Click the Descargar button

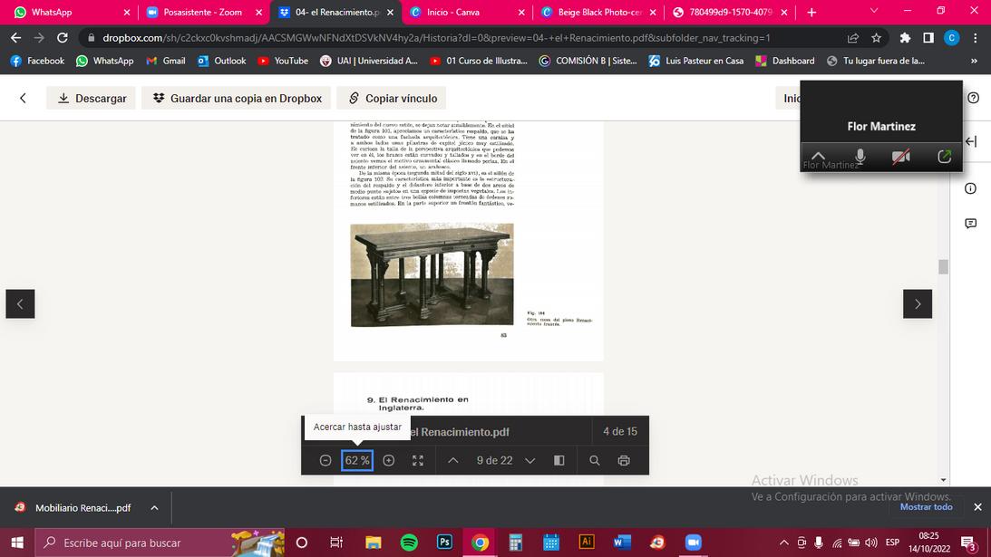(x=91, y=98)
